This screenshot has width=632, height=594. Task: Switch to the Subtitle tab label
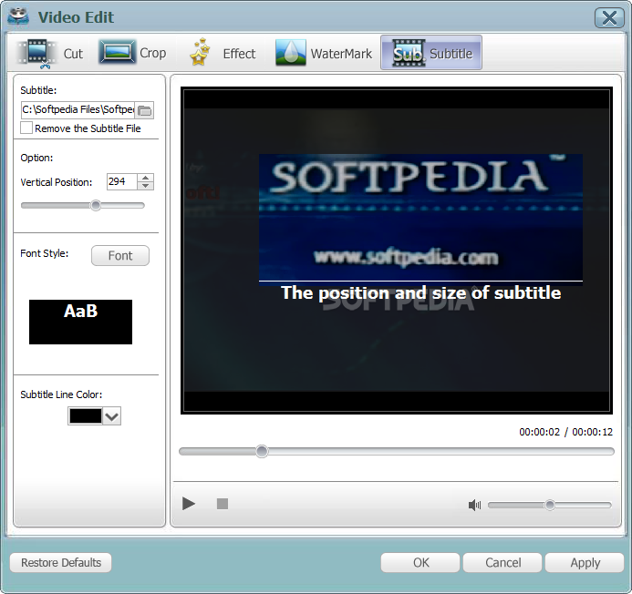tap(451, 54)
